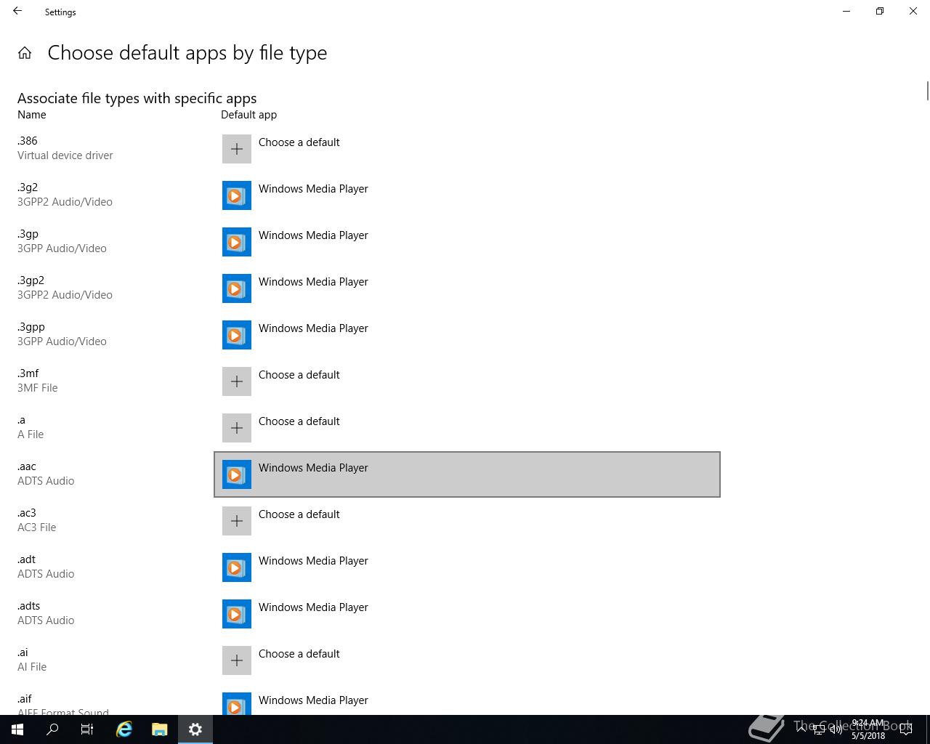Click the 'Virtual device driver' description
The image size is (930, 744).
(65, 155)
